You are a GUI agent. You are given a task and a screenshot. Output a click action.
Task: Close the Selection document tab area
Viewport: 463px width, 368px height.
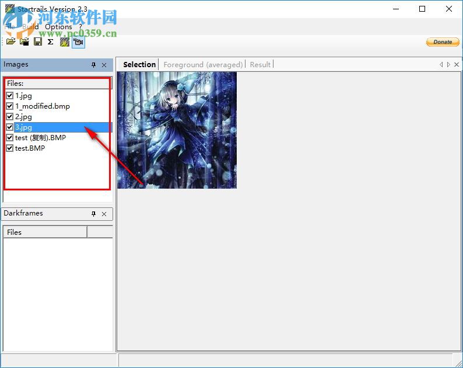tap(457, 64)
